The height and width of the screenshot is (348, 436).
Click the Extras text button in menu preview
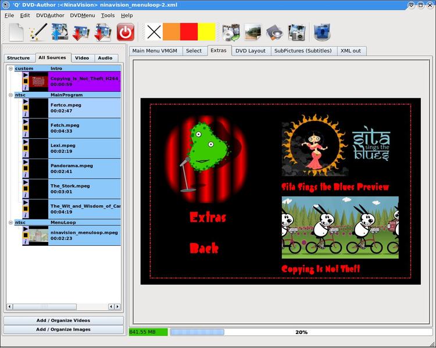coord(208,217)
